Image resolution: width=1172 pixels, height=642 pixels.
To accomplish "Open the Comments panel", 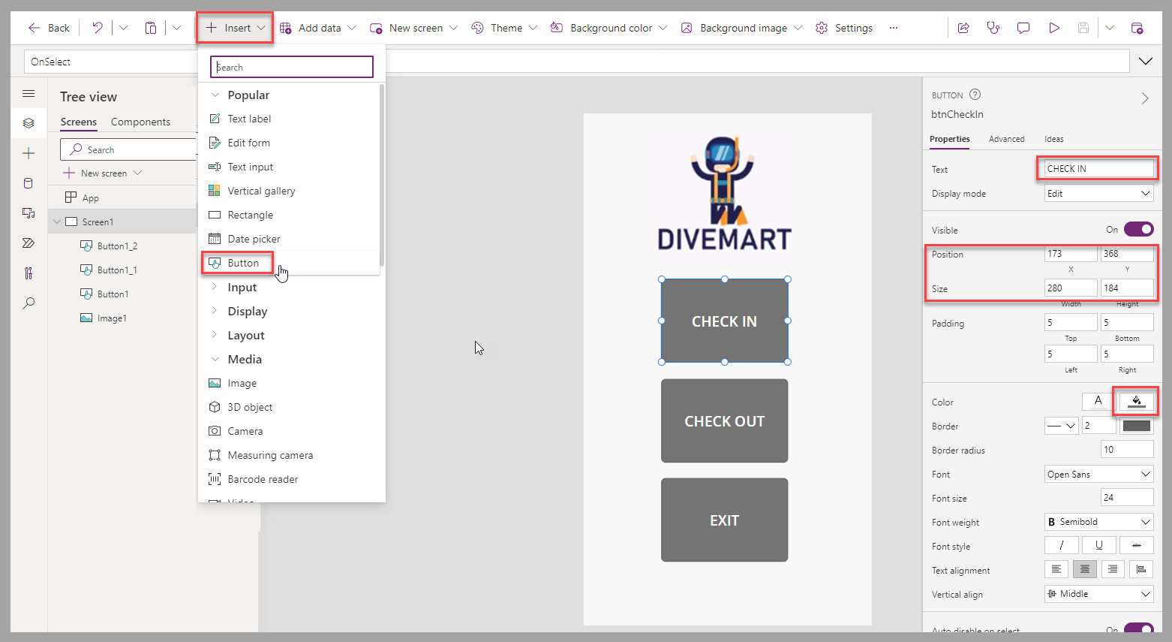I will click(1023, 27).
